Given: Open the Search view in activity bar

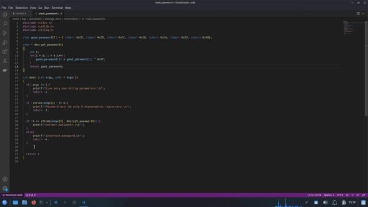Looking at the screenshot, I should [5, 24].
